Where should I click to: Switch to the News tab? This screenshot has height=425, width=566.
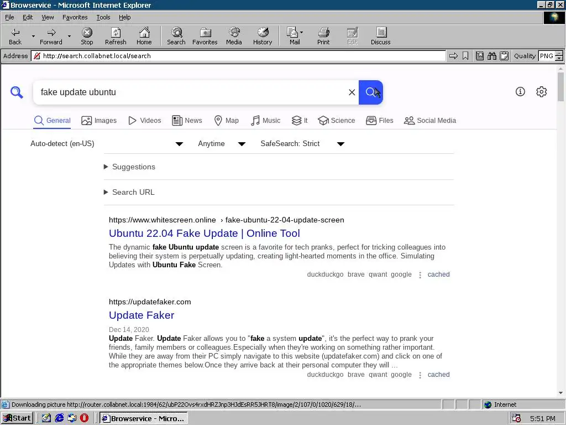(x=187, y=120)
